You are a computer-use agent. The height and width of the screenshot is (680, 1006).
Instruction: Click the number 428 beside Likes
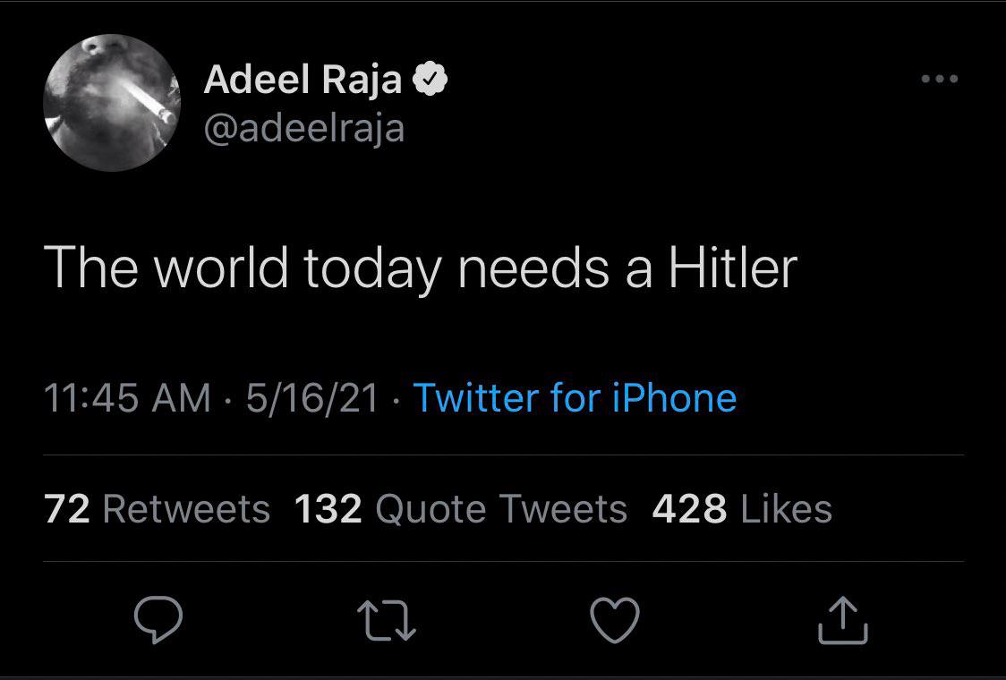click(x=689, y=509)
